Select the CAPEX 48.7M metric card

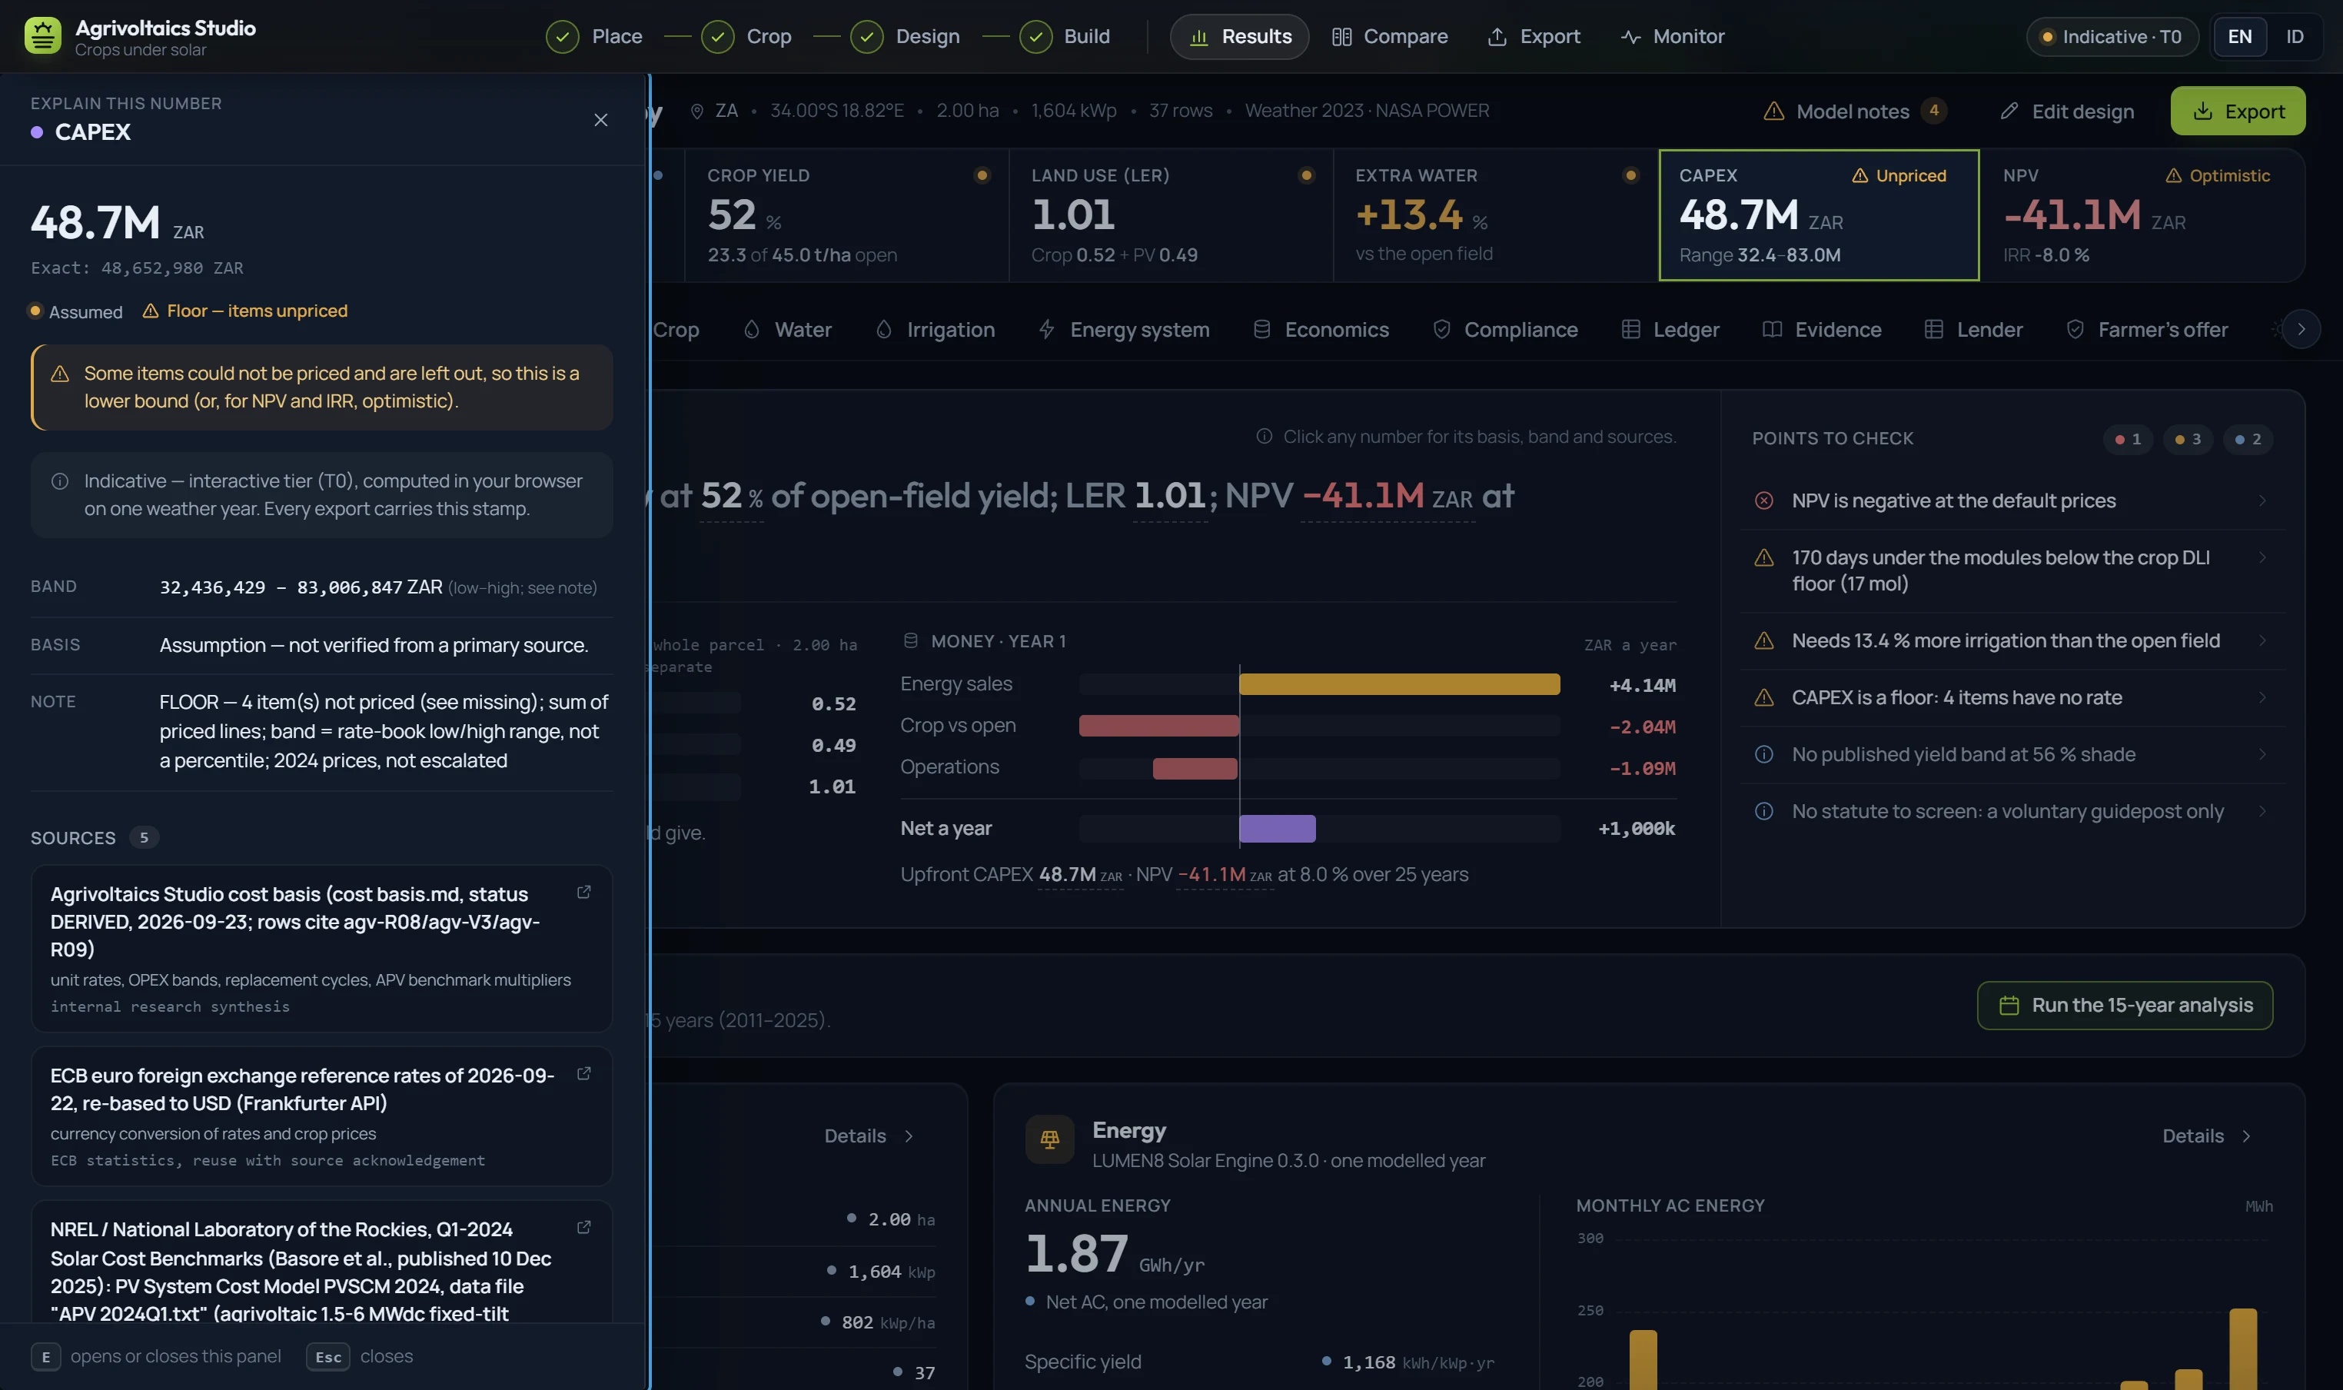click(1818, 215)
